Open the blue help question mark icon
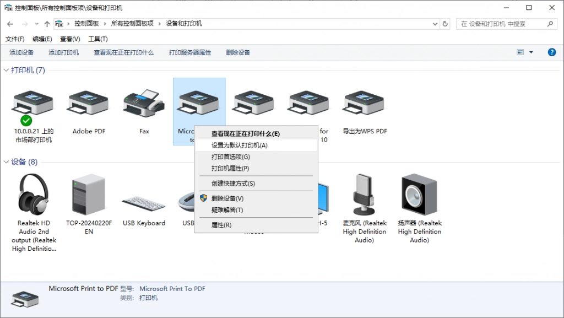Screen dimensions: 564x318 pyautogui.click(x=552, y=52)
